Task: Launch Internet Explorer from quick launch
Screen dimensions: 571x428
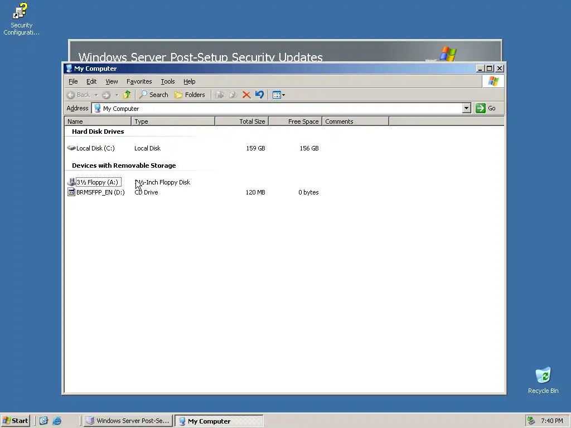Action: click(x=57, y=421)
